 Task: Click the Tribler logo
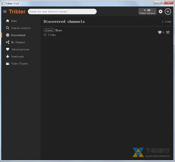tap(17, 11)
